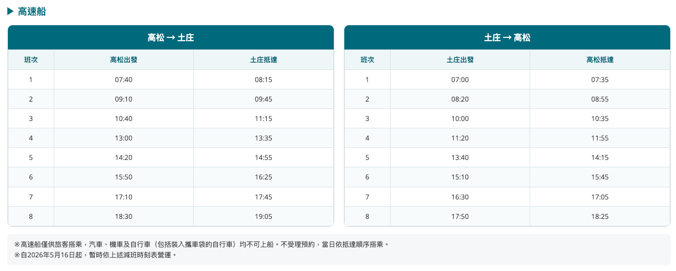Pick the 09:45 arrival cell
The image size is (676, 271).
coord(263,99)
